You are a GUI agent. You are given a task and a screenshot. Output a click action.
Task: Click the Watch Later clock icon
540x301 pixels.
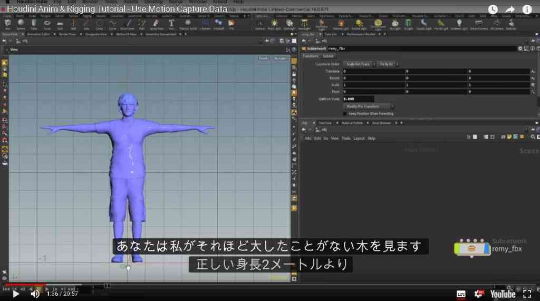click(x=493, y=9)
